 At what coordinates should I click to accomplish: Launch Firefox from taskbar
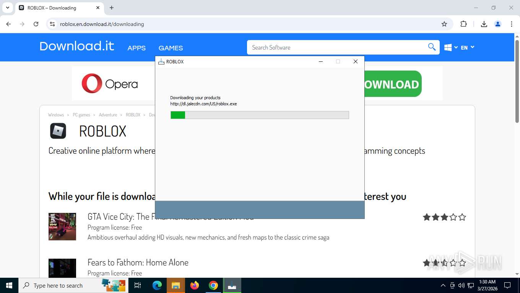tap(195, 285)
